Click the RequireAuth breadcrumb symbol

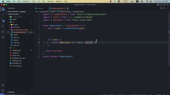79,12
